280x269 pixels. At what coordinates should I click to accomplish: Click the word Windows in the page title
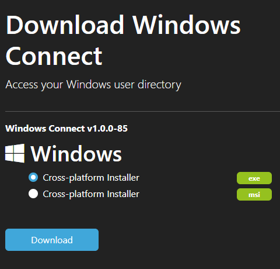[x=187, y=25]
